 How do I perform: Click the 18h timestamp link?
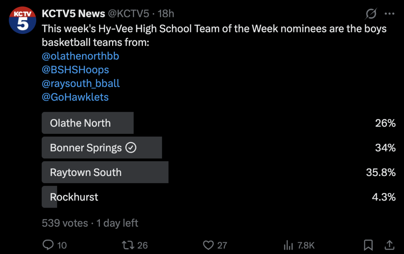166,14
